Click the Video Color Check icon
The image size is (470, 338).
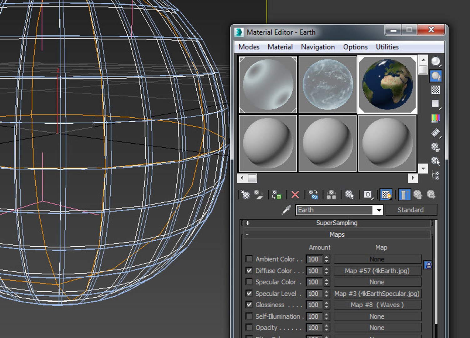(436, 118)
